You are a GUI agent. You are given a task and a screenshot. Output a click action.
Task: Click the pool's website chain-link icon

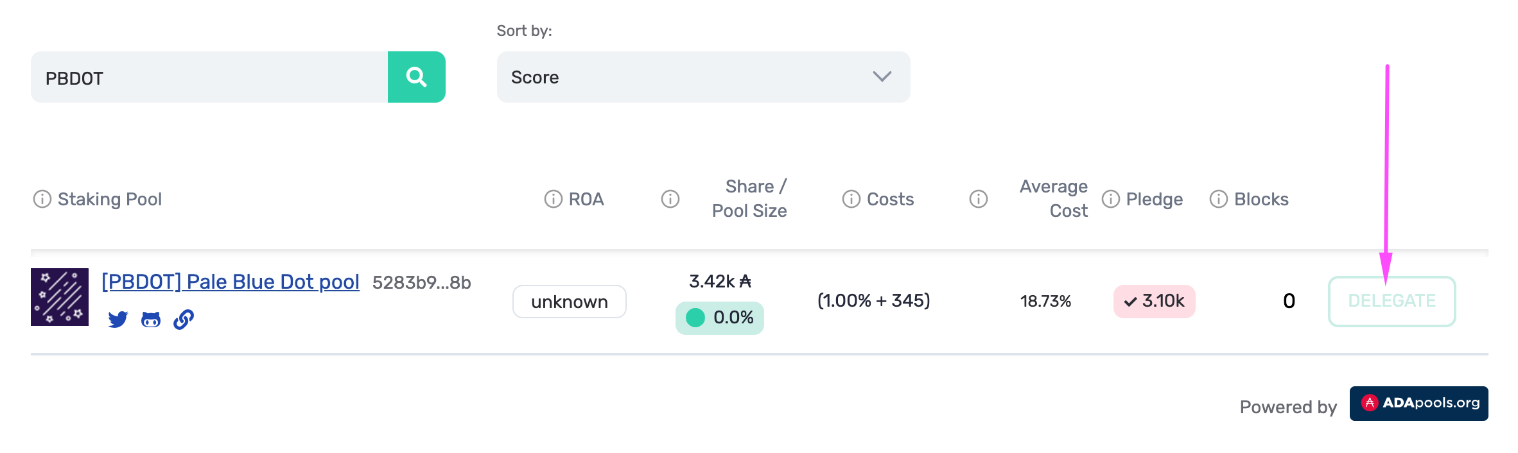184,319
